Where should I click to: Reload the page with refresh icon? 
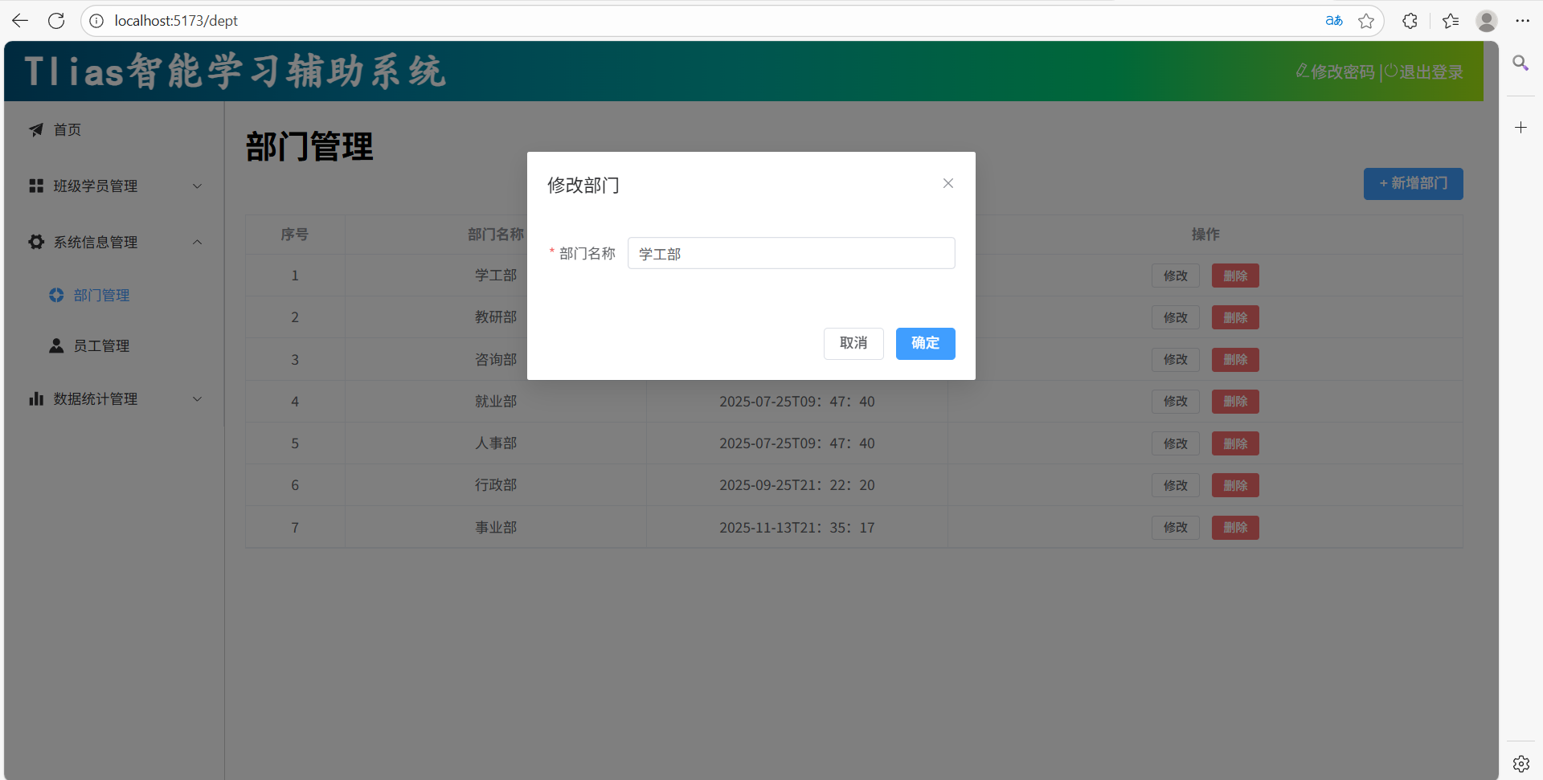click(56, 21)
